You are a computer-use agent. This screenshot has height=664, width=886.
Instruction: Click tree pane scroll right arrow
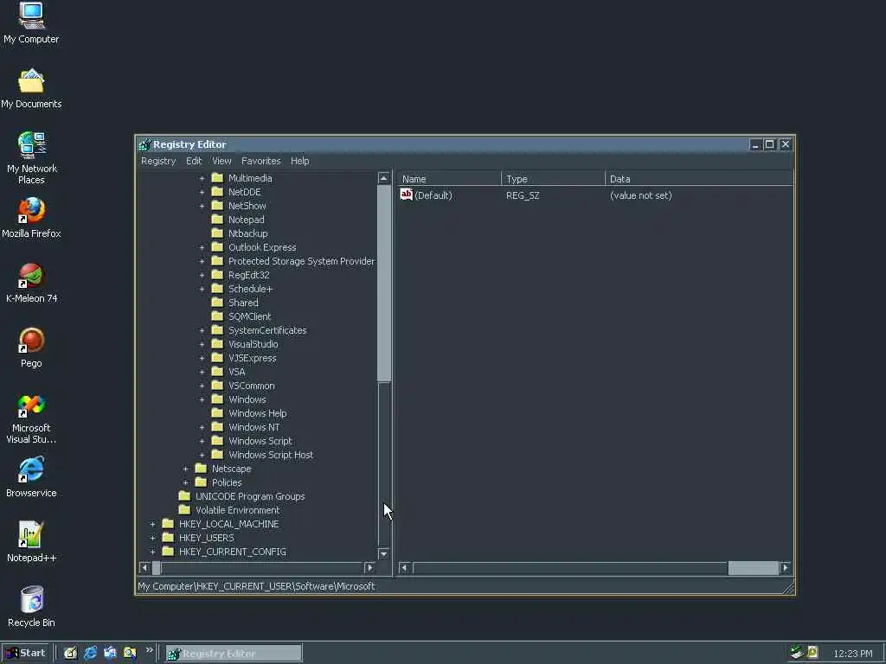pyautogui.click(x=370, y=567)
